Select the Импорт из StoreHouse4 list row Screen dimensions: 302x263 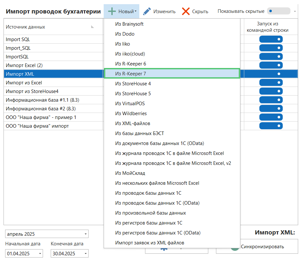tap(32, 91)
